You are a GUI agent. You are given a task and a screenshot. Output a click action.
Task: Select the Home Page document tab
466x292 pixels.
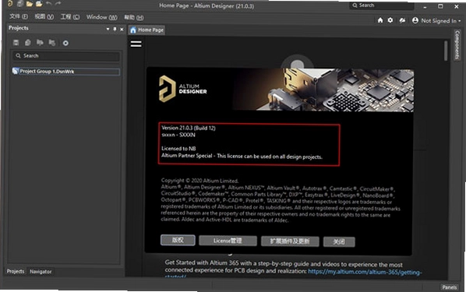(147, 30)
